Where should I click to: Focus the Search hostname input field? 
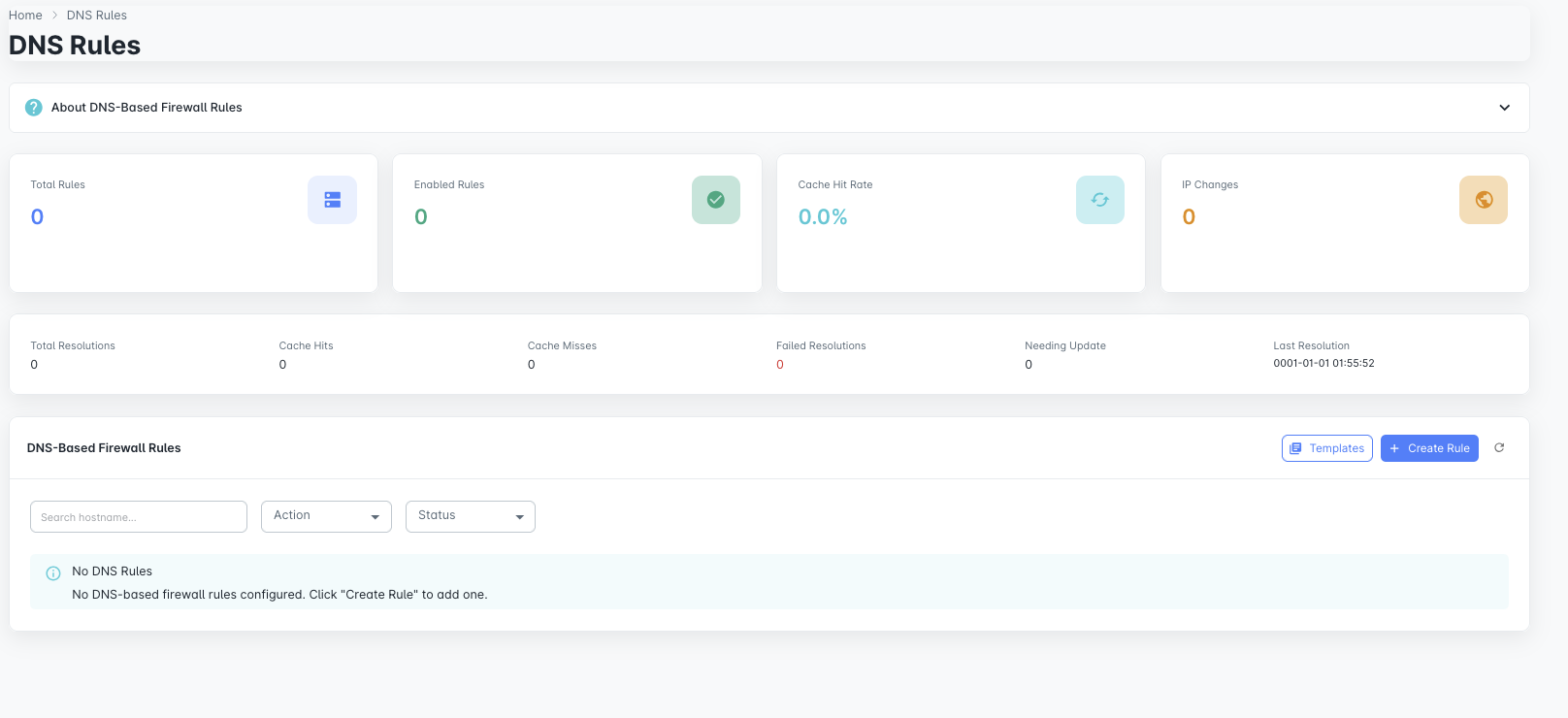coord(139,517)
